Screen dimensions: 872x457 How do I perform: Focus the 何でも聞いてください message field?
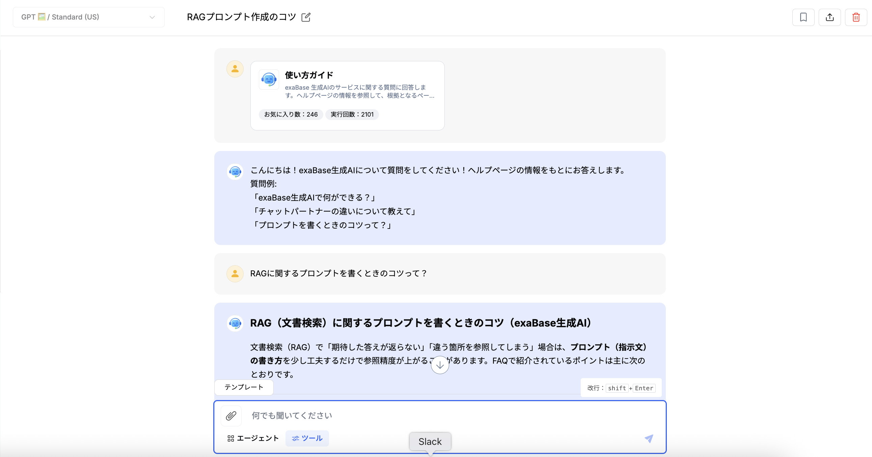440,416
